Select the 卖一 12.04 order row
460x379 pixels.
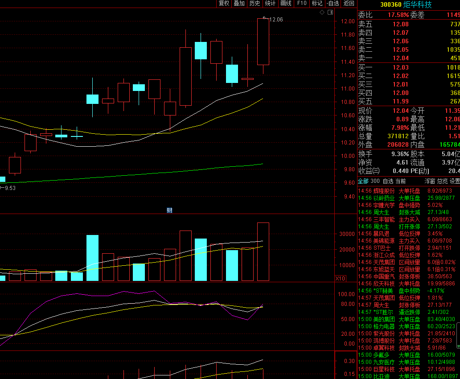(409, 58)
